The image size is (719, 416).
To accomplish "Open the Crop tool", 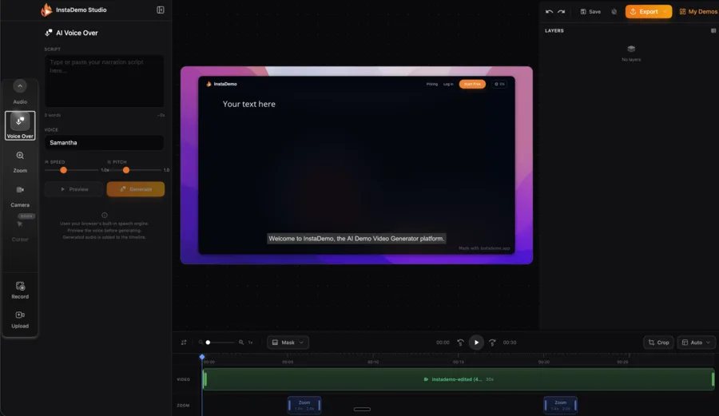I will (658, 343).
